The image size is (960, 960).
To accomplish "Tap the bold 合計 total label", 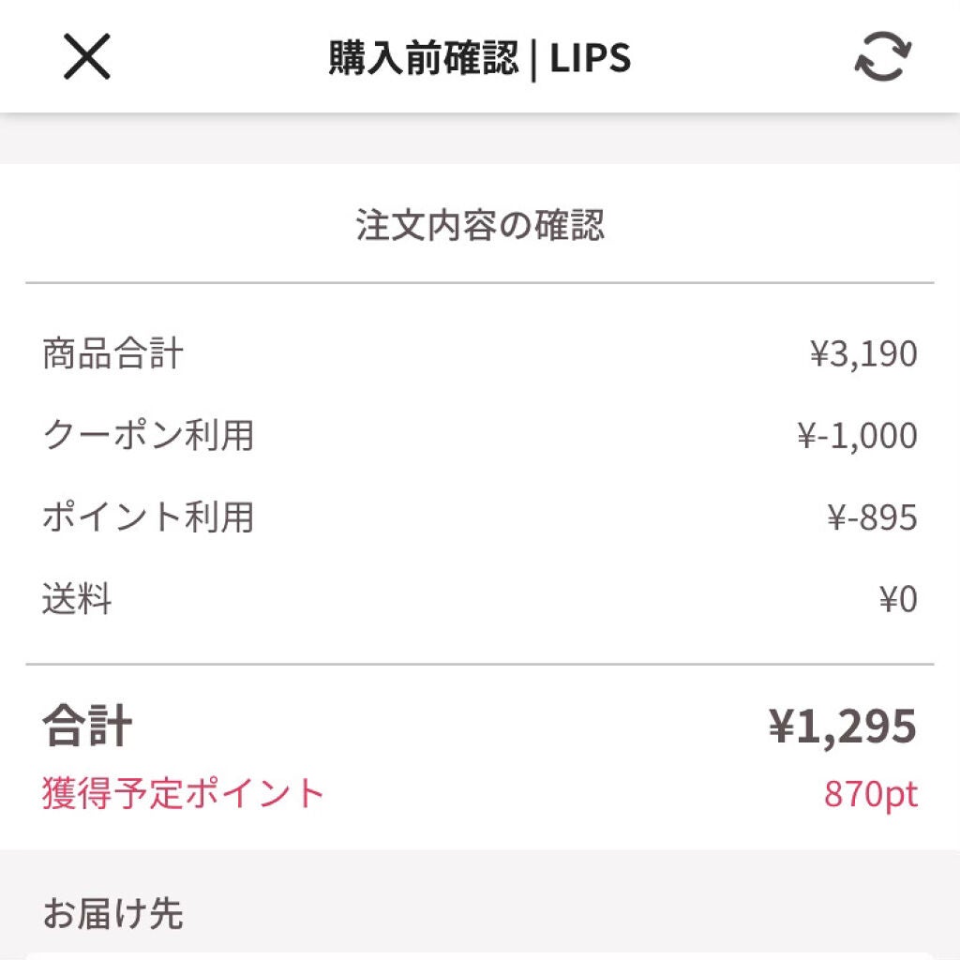I will click(87, 727).
